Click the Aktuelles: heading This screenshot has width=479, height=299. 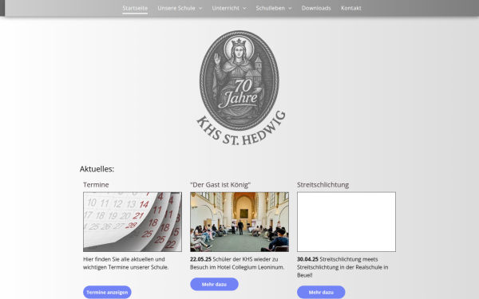[97, 169]
